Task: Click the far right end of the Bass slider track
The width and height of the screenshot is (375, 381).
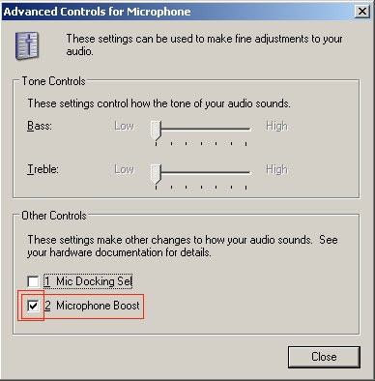Action: [249, 129]
